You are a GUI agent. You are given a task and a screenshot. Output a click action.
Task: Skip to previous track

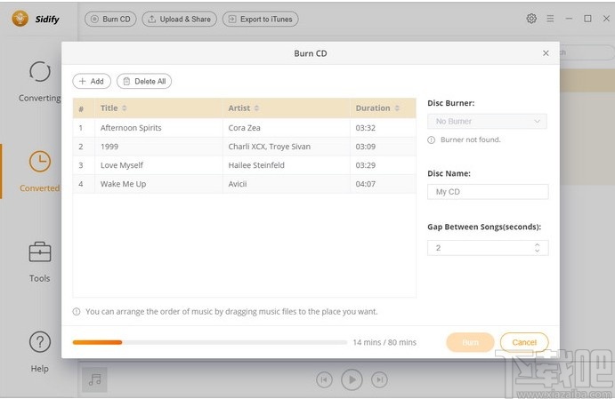click(x=324, y=379)
